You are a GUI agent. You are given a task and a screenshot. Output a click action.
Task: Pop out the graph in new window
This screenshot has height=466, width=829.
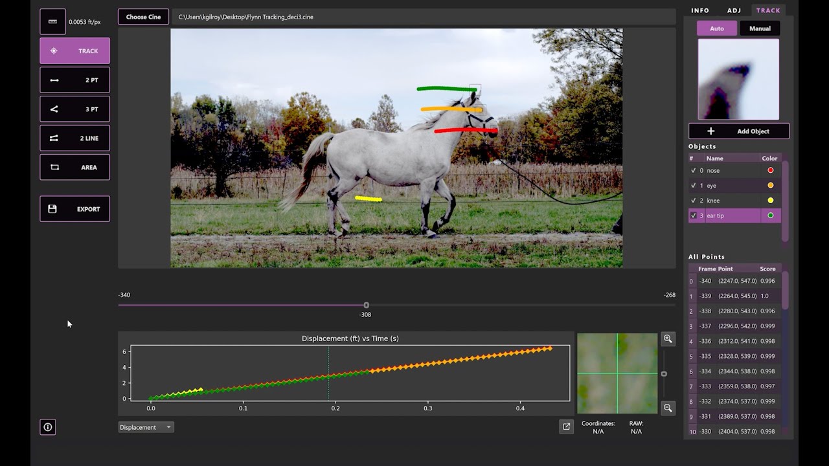(x=566, y=427)
